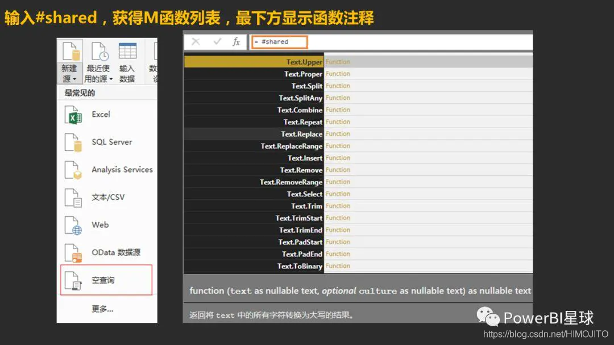614x345 pixels.
Task: Choose the Web menu entry label
Action: (x=100, y=225)
